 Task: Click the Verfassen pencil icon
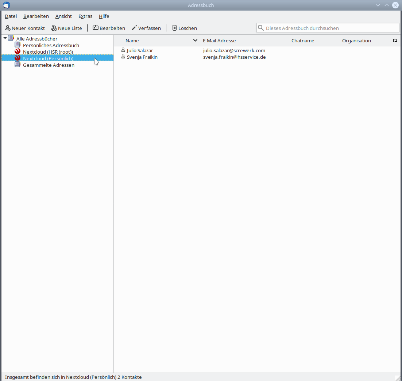(134, 28)
